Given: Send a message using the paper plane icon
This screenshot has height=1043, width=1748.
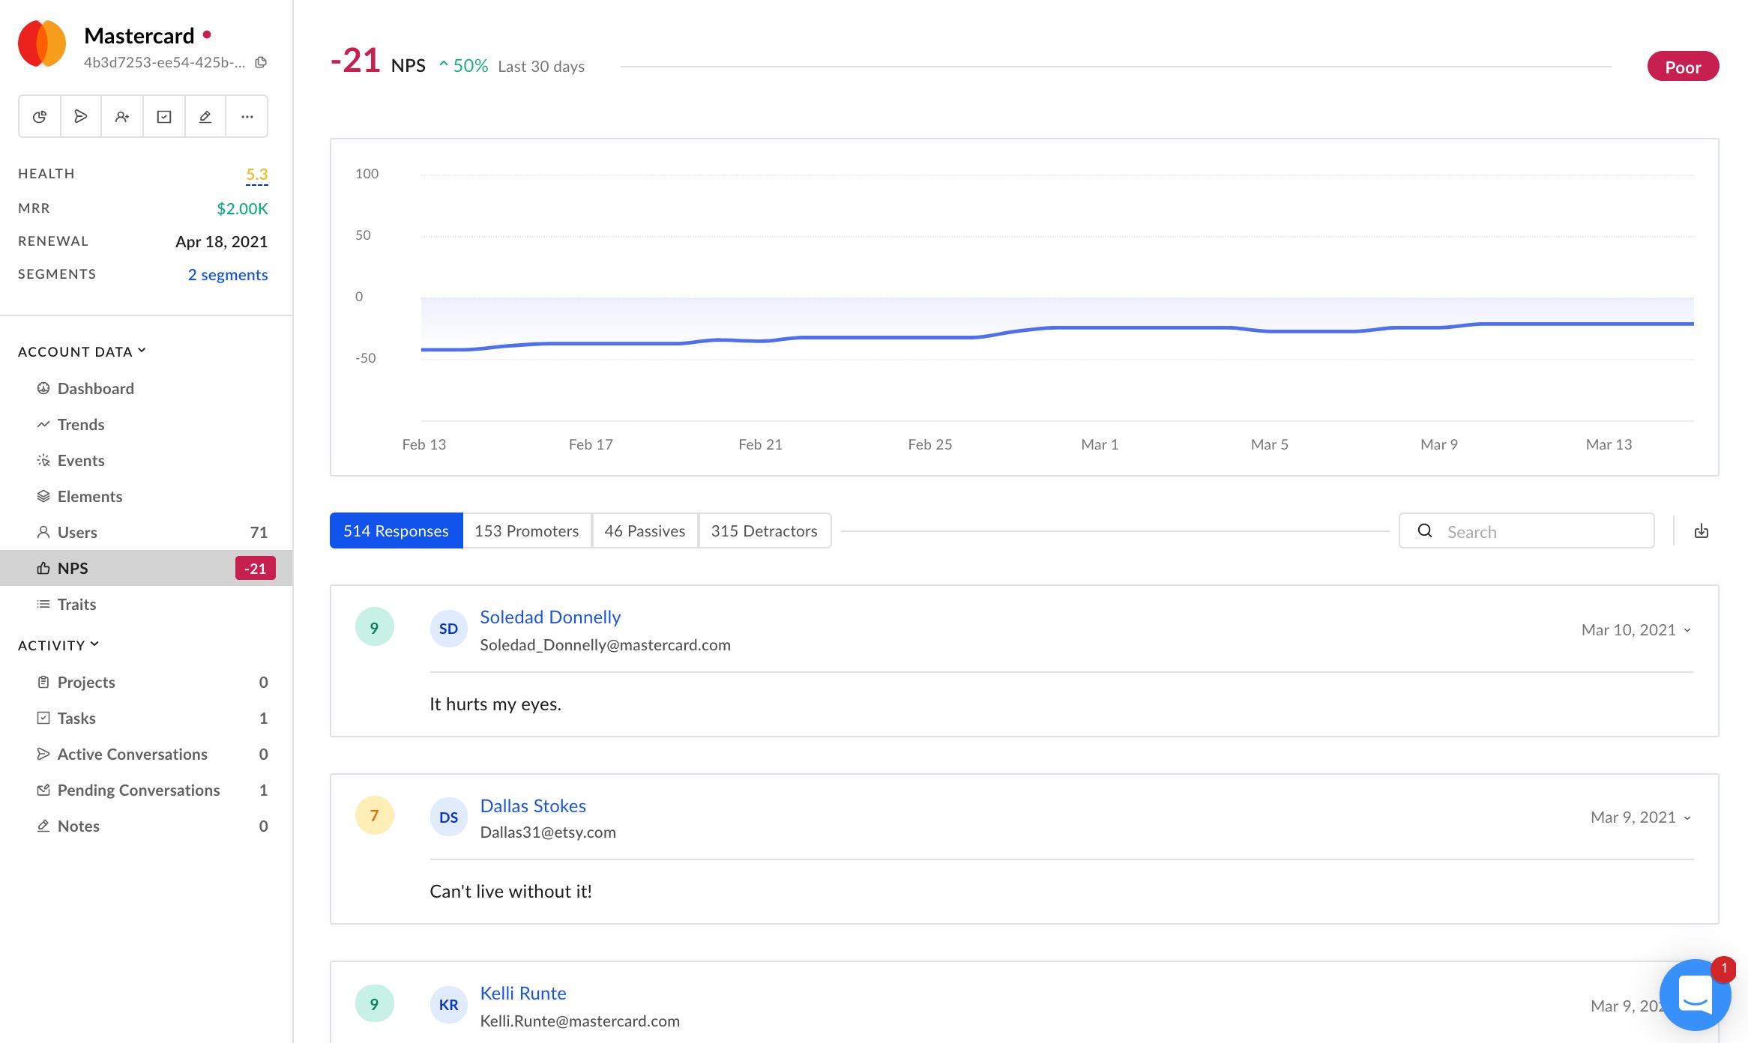Looking at the screenshot, I should 81,116.
